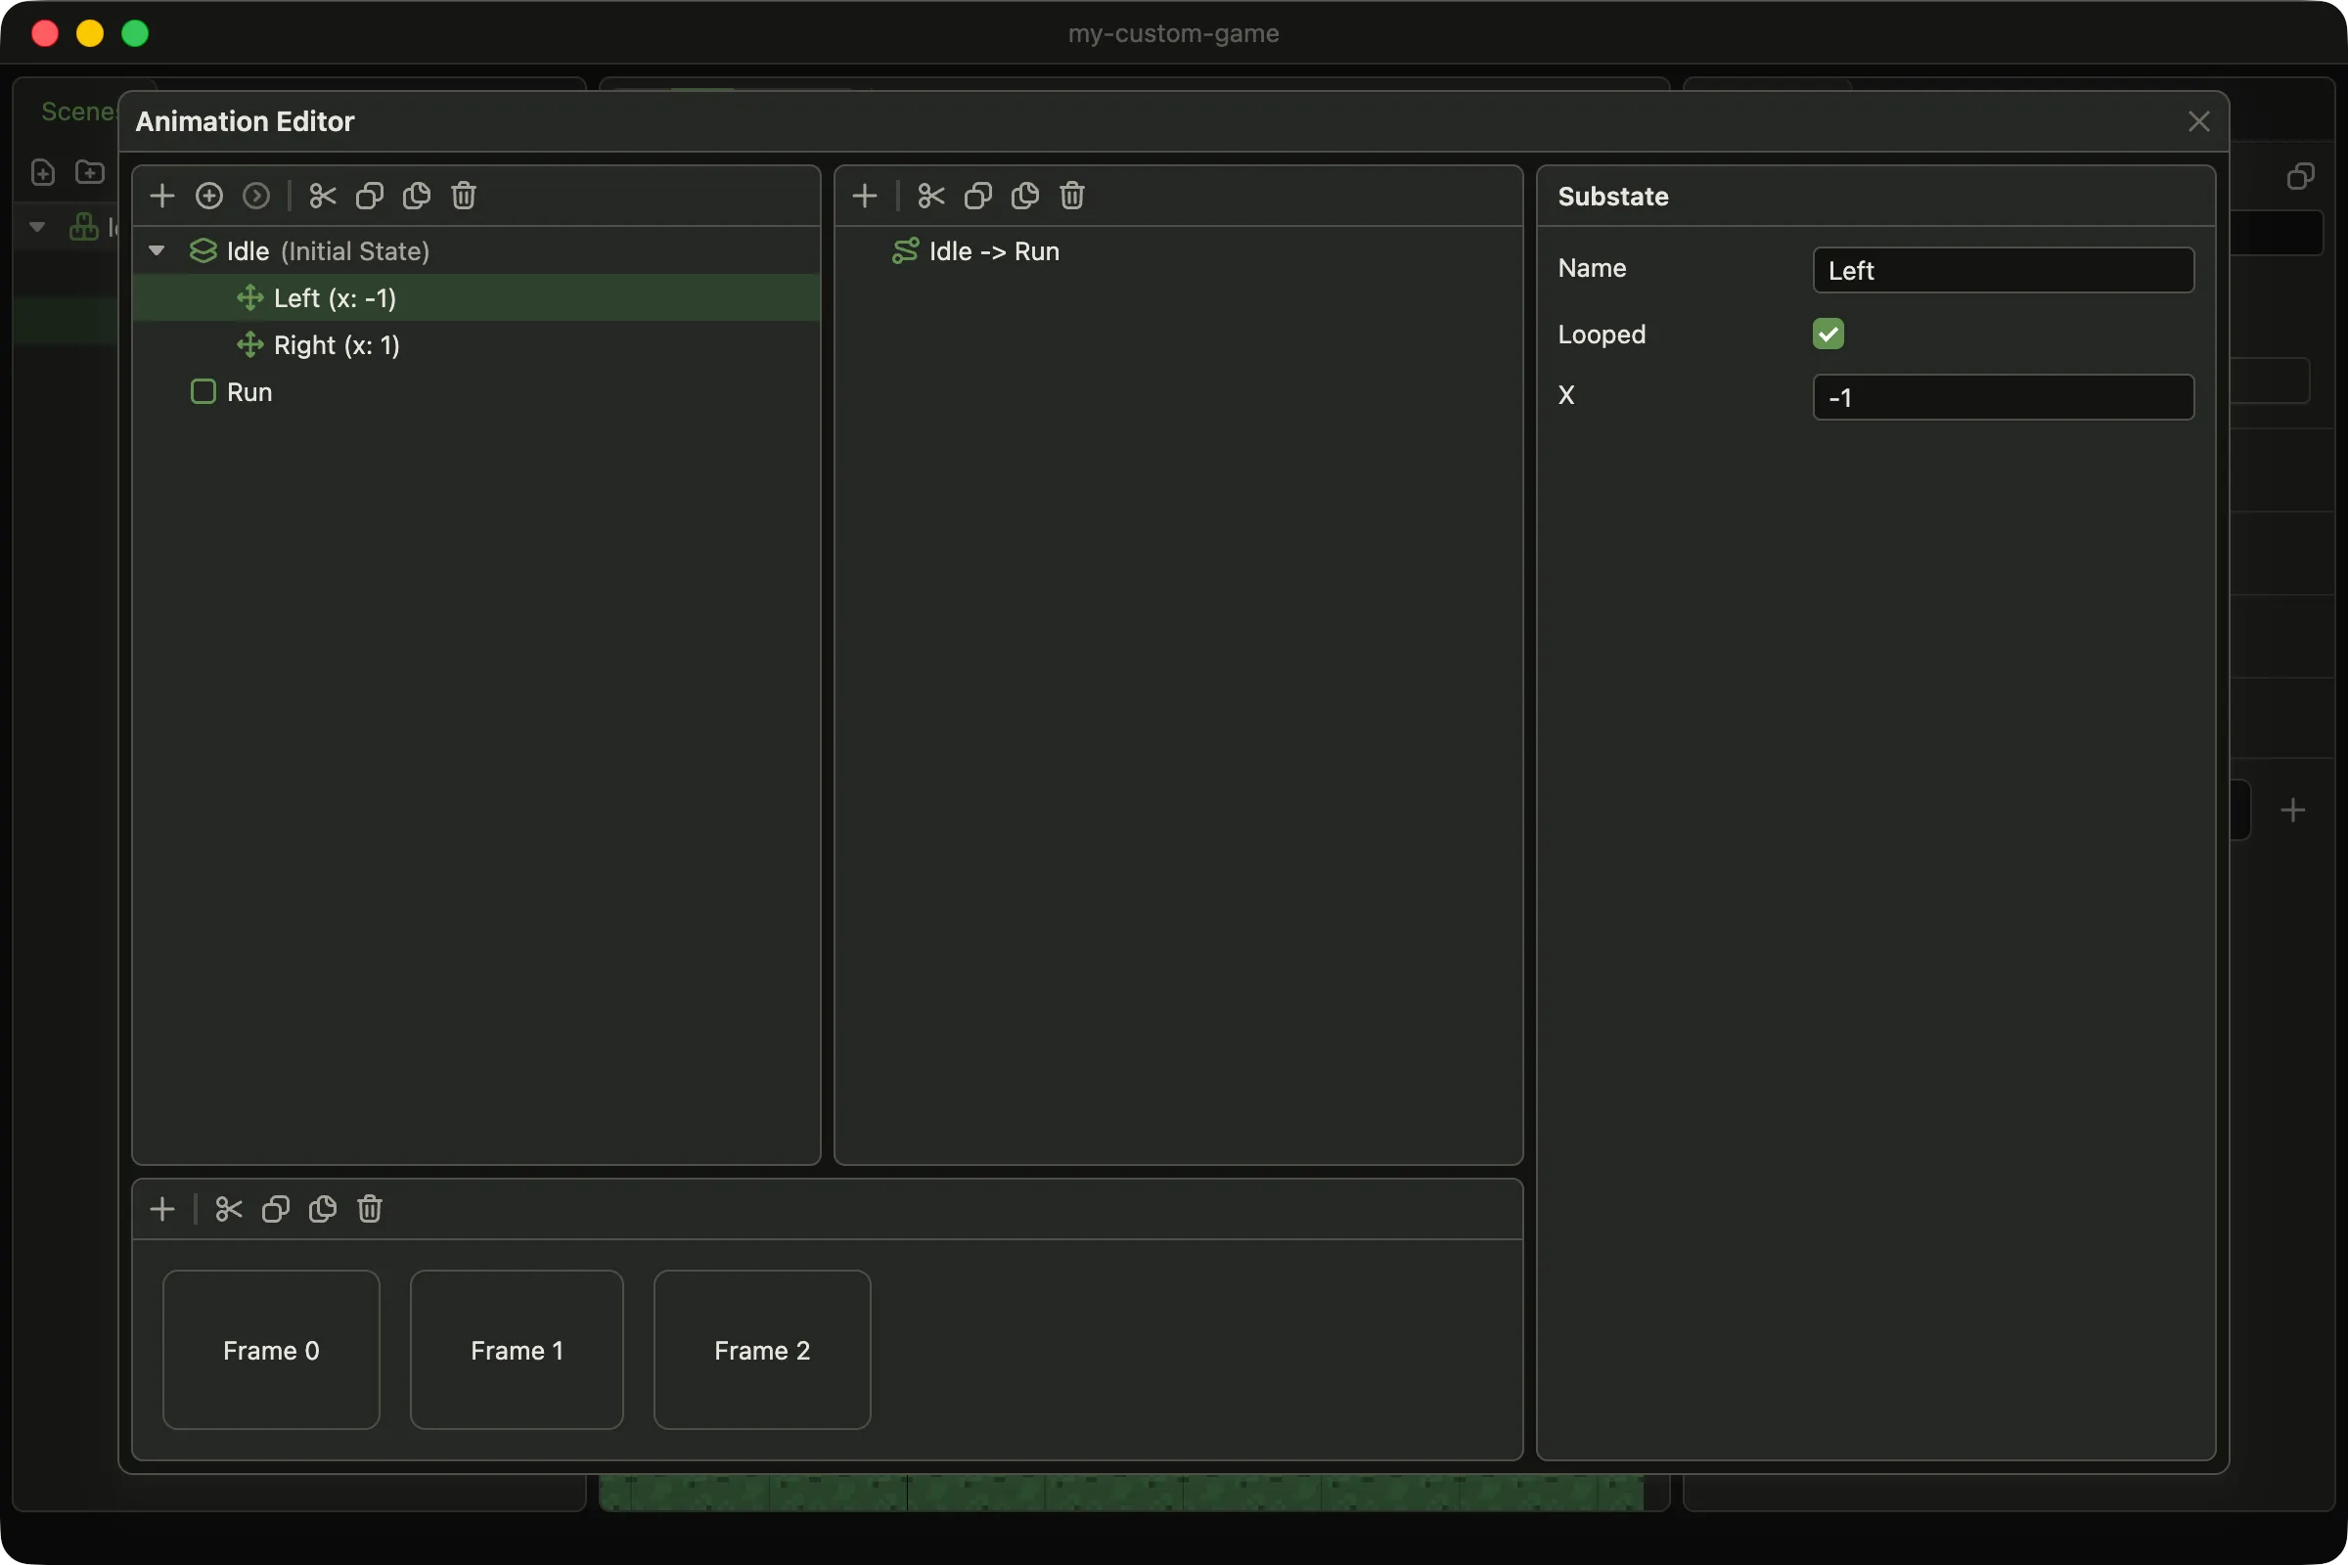Copy the transition in the transitions toolbar
The width and height of the screenshot is (2348, 1565).
pos(977,196)
